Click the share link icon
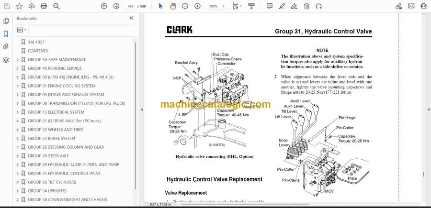The image size is (431, 208). 399,6
